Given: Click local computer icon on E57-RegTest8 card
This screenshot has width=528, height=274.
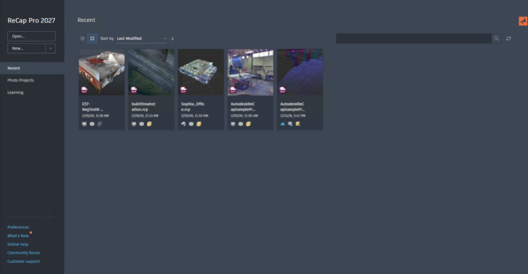Looking at the screenshot, I should [x=84, y=124].
